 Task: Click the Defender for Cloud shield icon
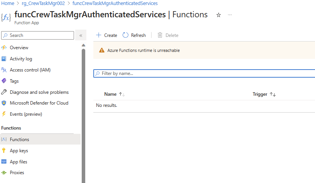(4, 103)
